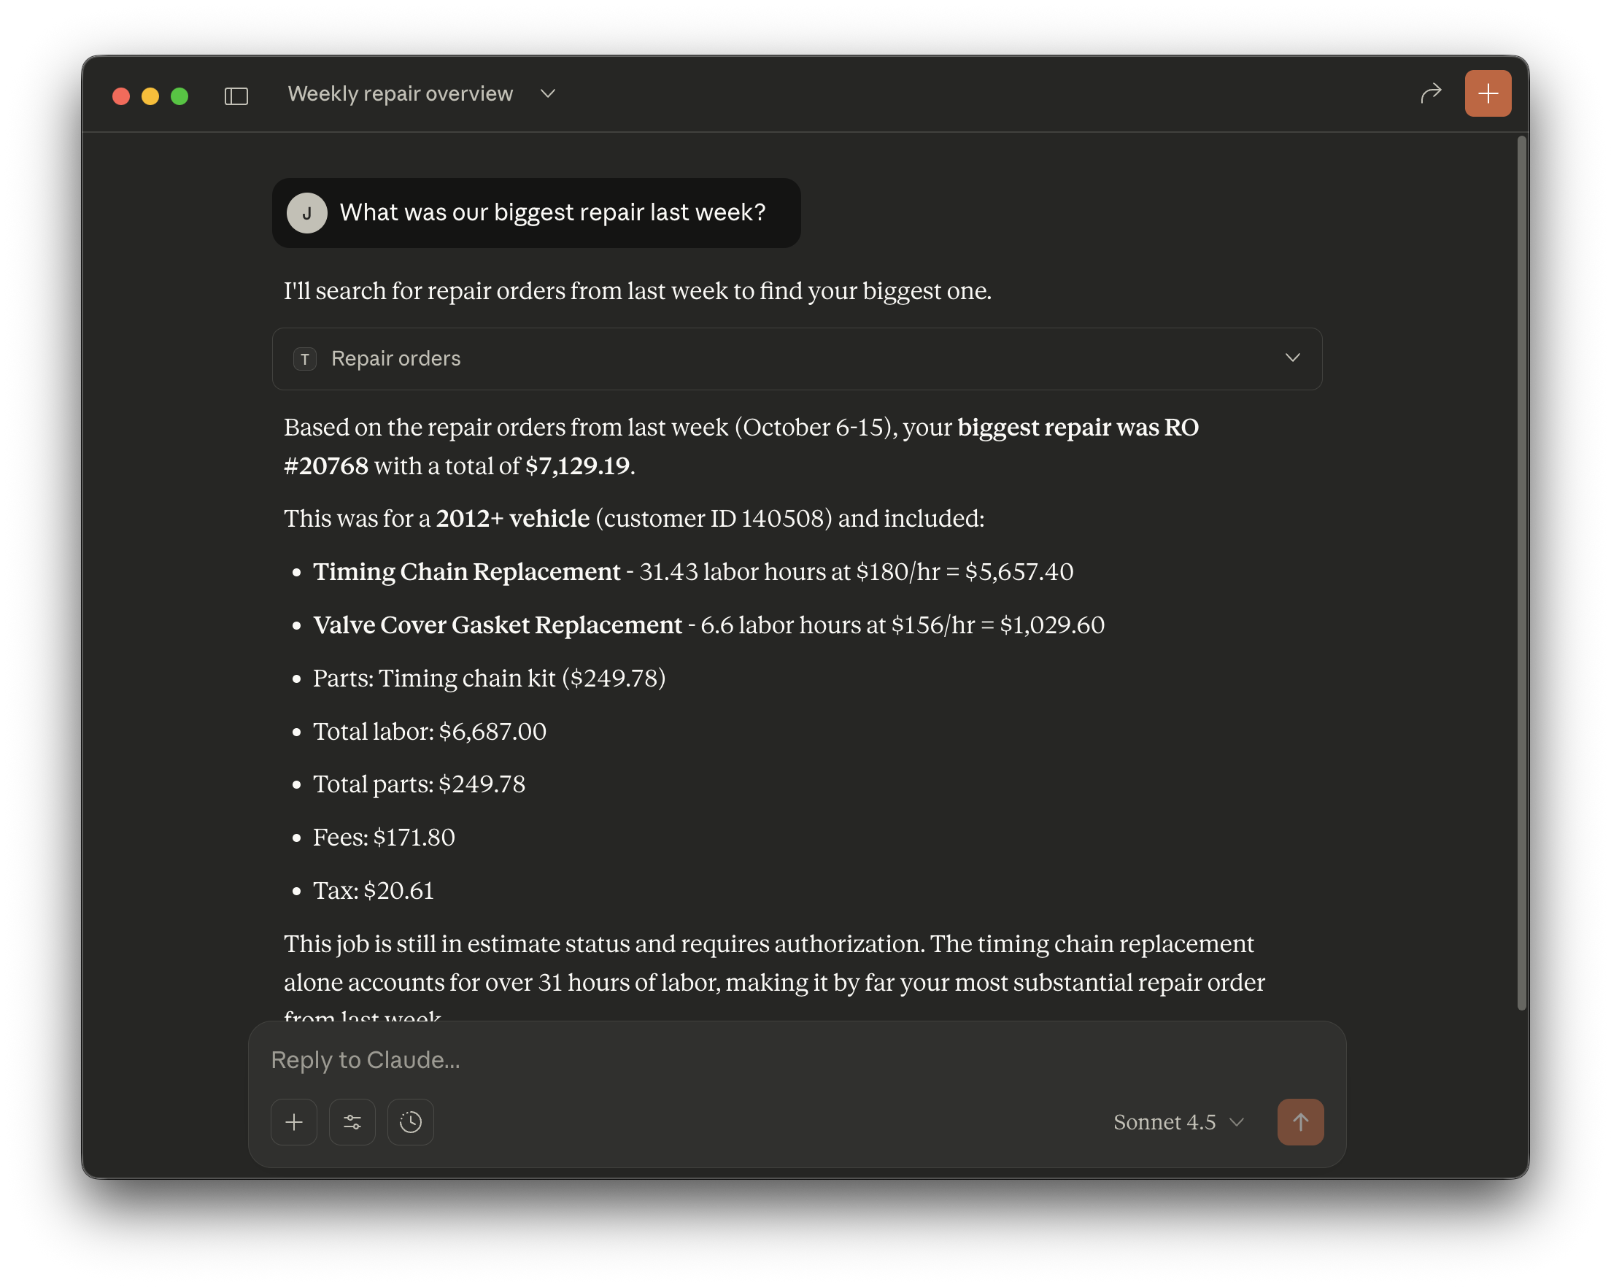Start a new chat with plus button
The width and height of the screenshot is (1611, 1287).
tap(1487, 94)
